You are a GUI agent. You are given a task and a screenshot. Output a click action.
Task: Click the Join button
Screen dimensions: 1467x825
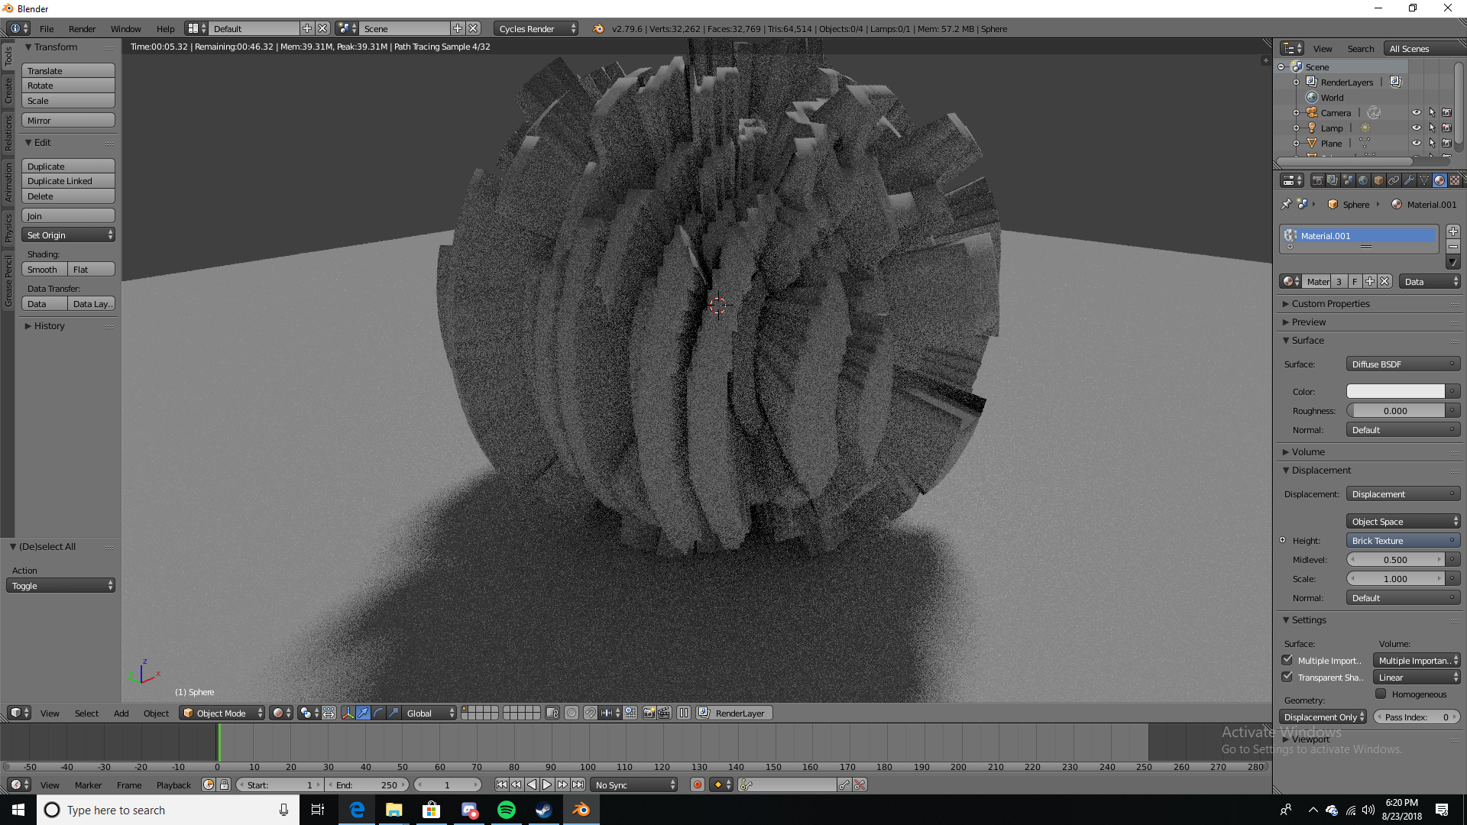pyautogui.click(x=68, y=215)
